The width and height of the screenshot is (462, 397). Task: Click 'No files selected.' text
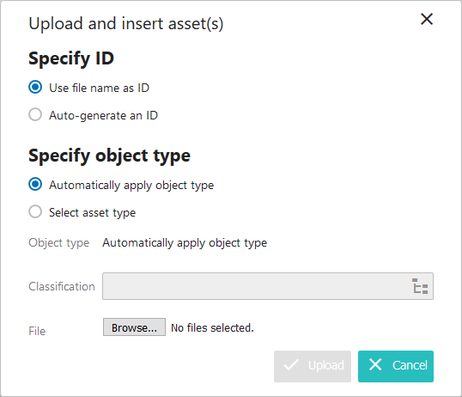pos(212,328)
